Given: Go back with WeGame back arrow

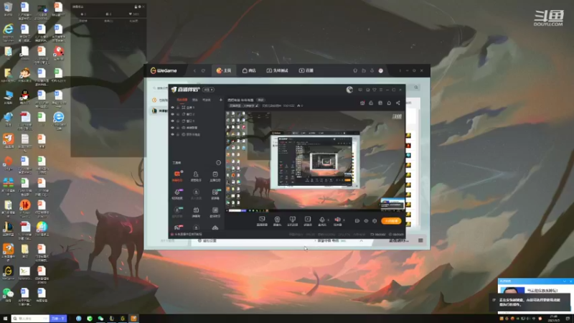Looking at the screenshot, I should pyautogui.click(x=194, y=70).
